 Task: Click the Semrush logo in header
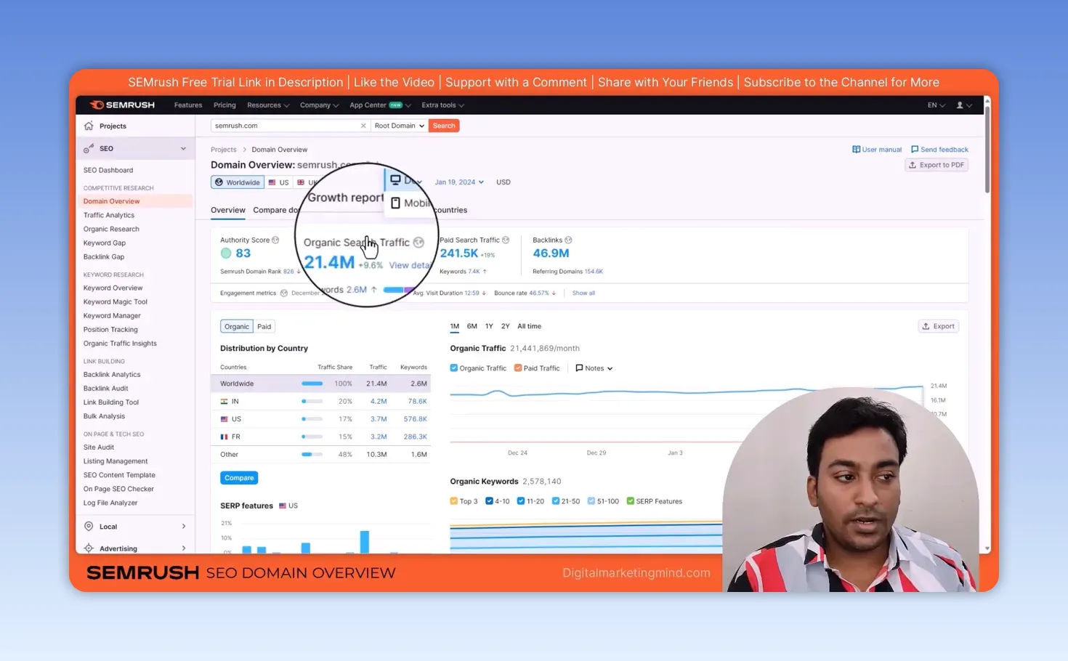tap(121, 105)
